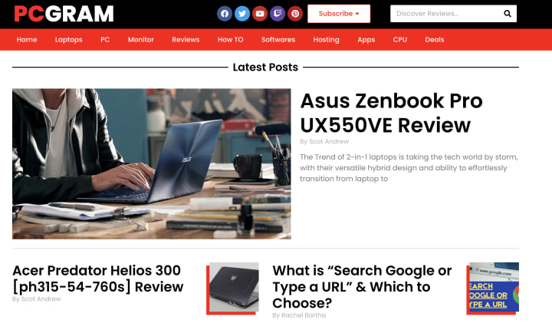Navigate to the Deals page
This screenshot has height=333, width=552.
[435, 39]
